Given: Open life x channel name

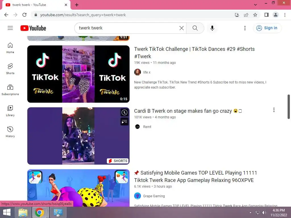Looking at the screenshot, I should click(x=147, y=72).
